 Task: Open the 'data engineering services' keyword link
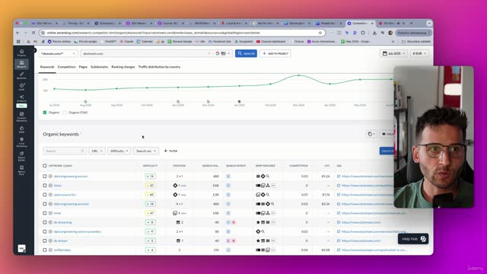[x=72, y=204]
